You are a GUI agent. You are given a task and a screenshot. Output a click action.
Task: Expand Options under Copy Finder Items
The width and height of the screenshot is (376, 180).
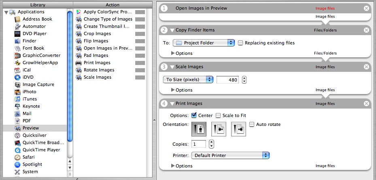click(x=173, y=53)
